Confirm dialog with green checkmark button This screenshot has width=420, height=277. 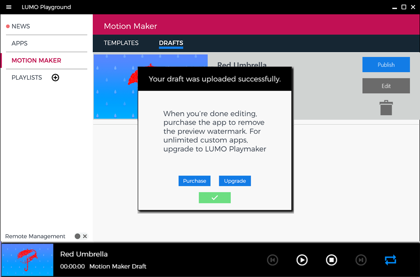215,198
